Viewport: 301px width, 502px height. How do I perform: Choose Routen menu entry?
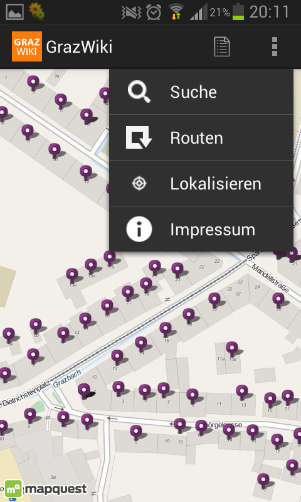click(x=201, y=137)
